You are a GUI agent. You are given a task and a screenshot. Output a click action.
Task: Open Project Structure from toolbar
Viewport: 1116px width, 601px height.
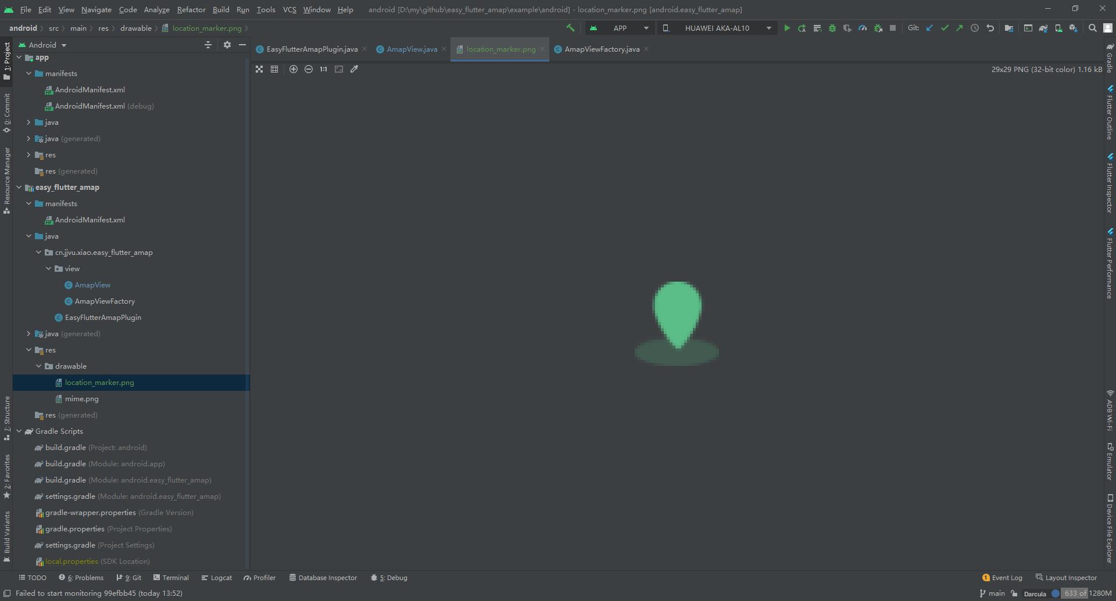(x=1009, y=28)
